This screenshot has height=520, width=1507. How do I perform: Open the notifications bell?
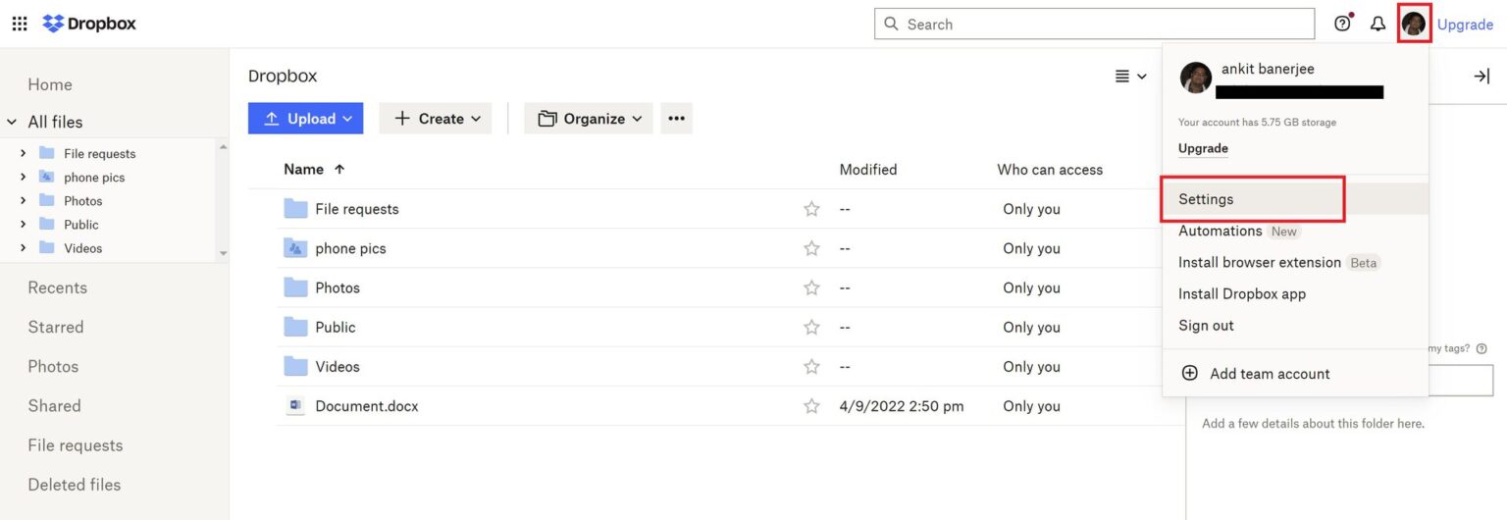point(1377,24)
